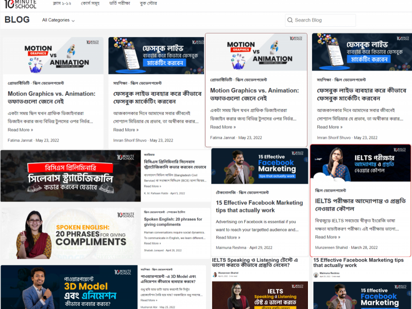Click the chevron arrow beside All Categories
This screenshot has height=309, width=412.
pos(73,21)
